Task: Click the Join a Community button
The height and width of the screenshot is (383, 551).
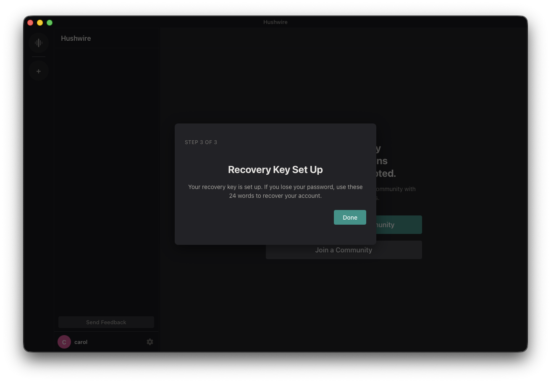Action: pos(344,250)
